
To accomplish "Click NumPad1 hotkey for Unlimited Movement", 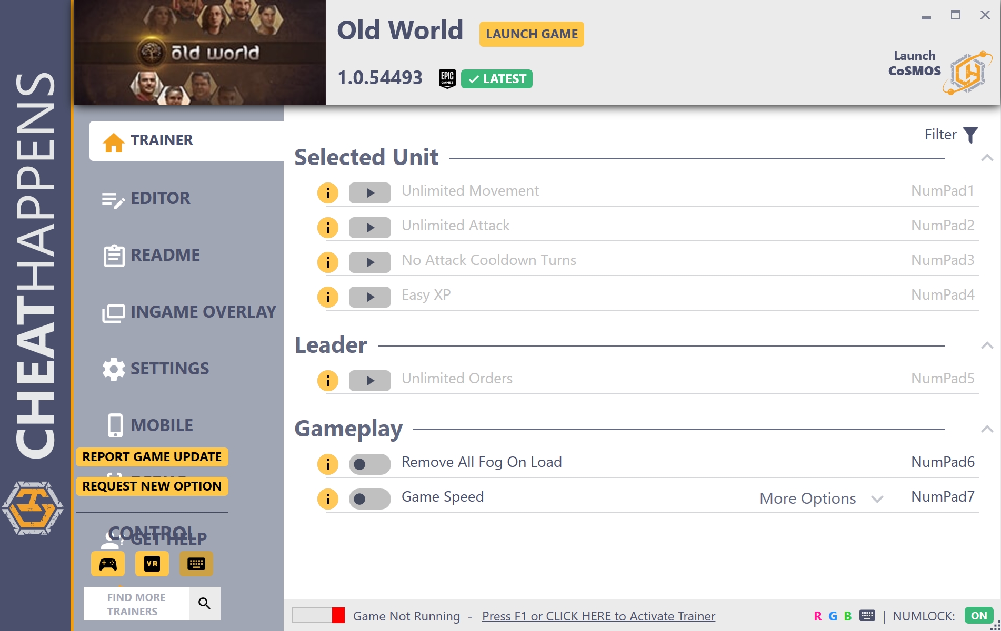I will pyautogui.click(x=943, y=191).
